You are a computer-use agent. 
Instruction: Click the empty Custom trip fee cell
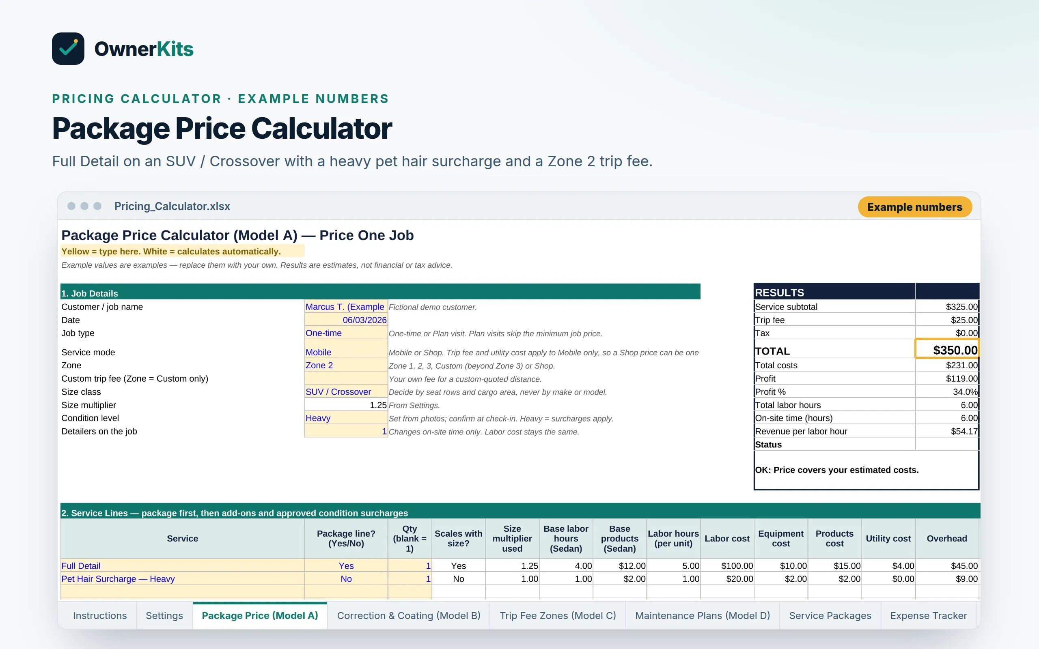[x=346, y=378]
